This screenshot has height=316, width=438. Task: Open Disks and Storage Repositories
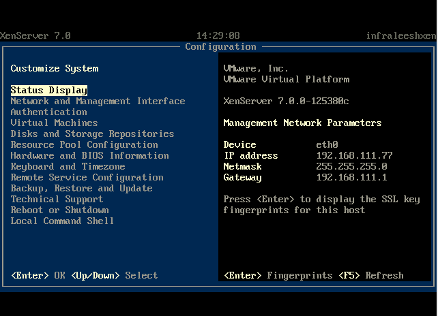93,134
